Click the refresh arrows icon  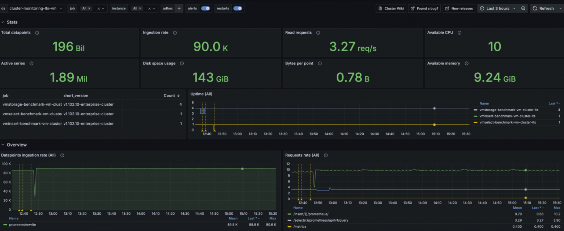tap(535, 8)
